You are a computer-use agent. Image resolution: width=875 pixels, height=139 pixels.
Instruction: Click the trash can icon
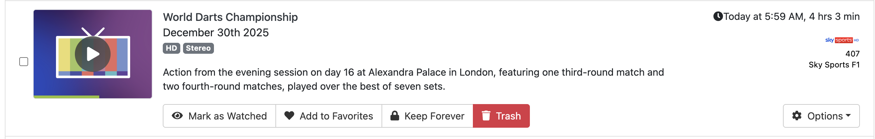coord(486,116)
